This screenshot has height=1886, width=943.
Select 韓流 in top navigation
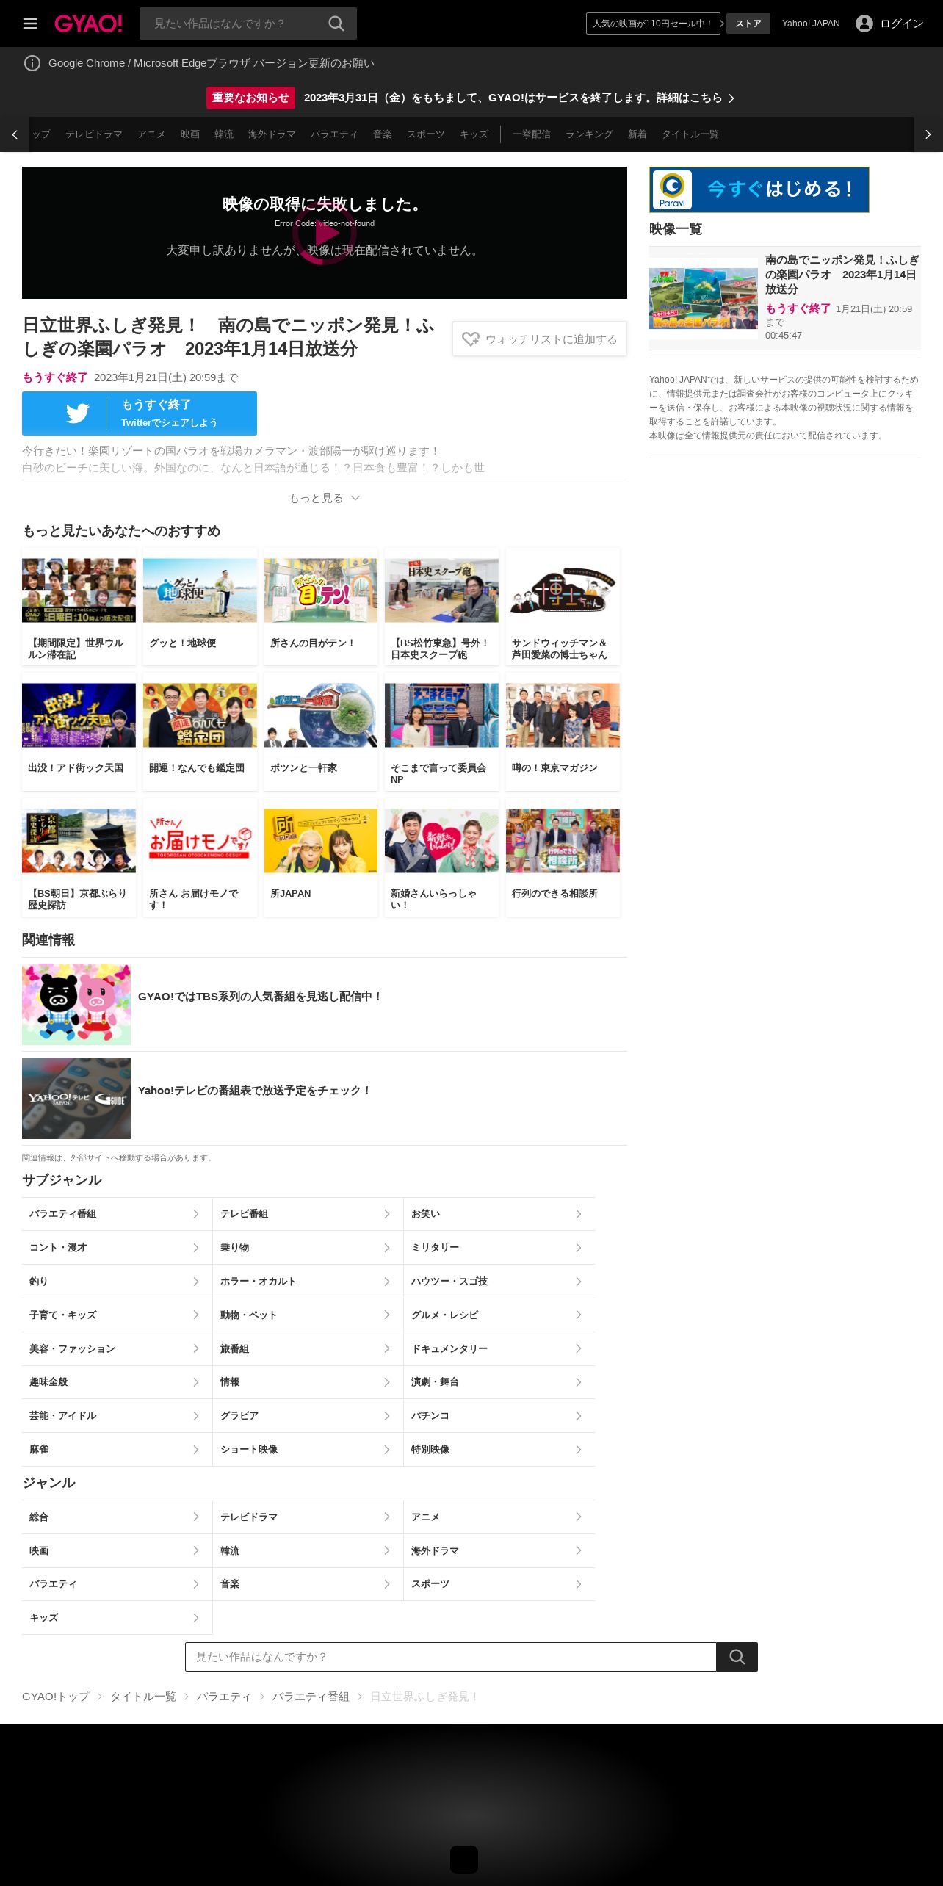[x=224, y=134]
